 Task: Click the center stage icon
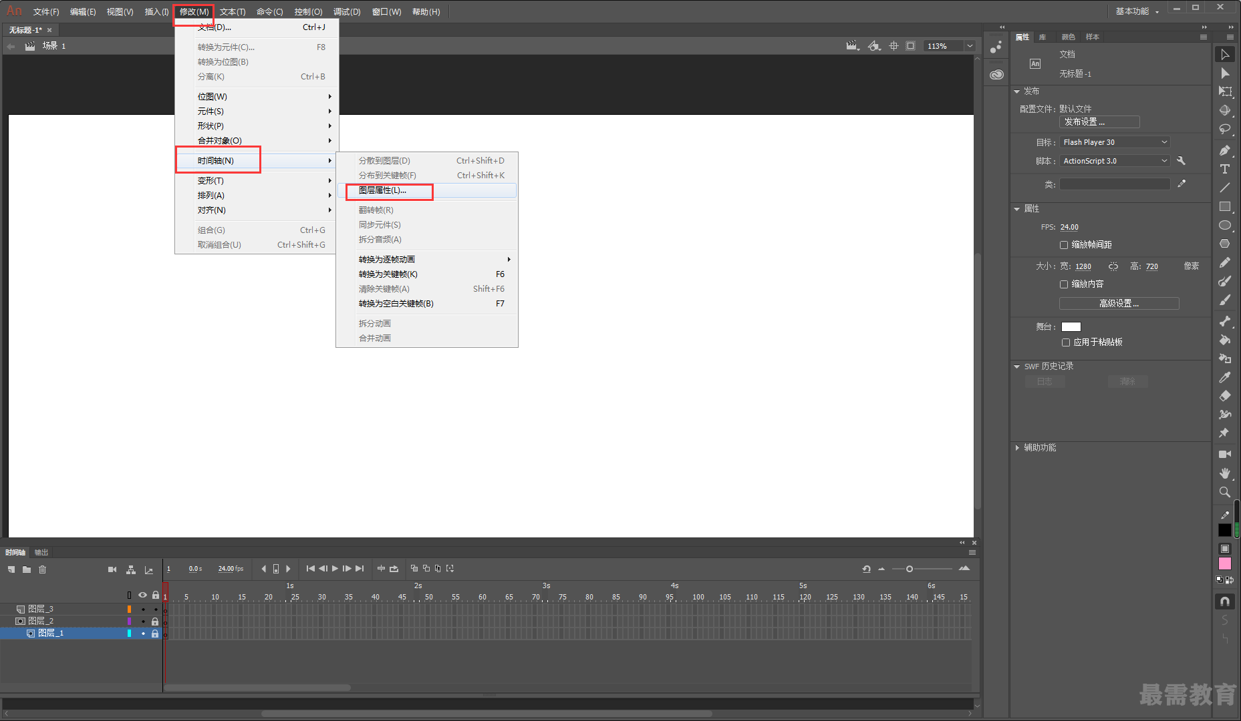click(x=893, y=46)
